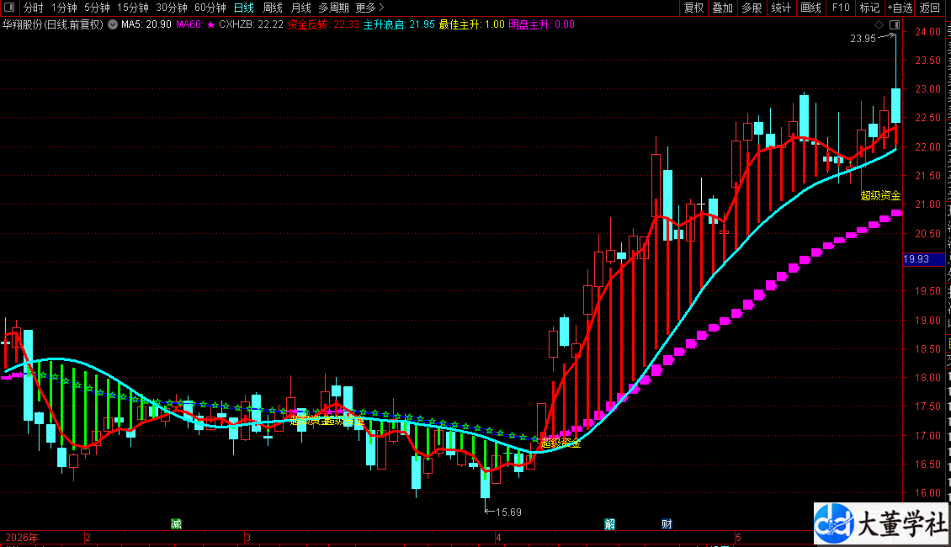Toggle the right panel icon near price axis
The width and height of the screenshot is (951, 547).
895,25
